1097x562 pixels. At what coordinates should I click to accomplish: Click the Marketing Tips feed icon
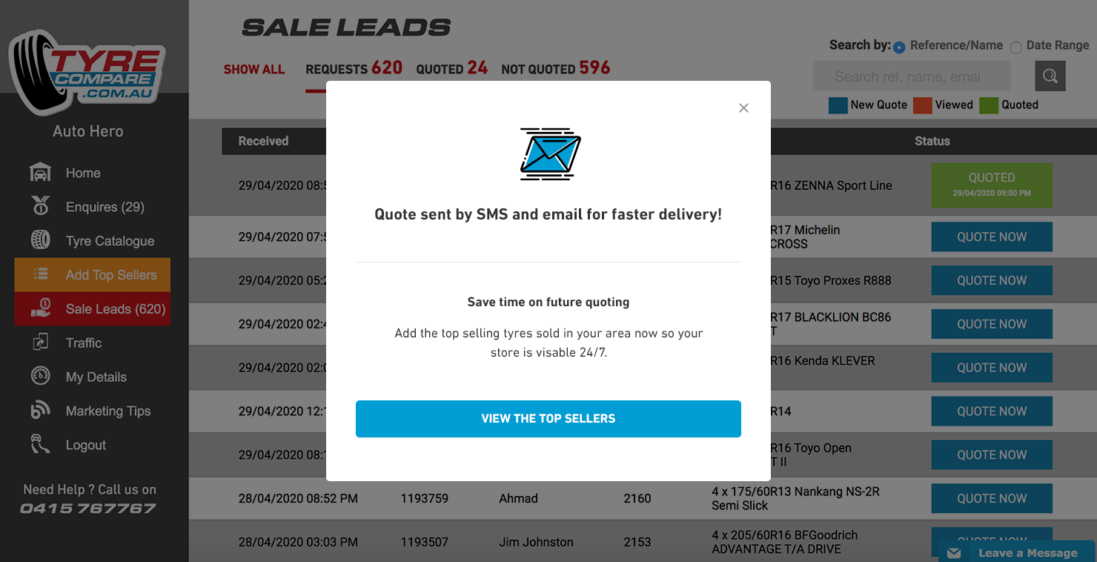(x=40, y=410)
